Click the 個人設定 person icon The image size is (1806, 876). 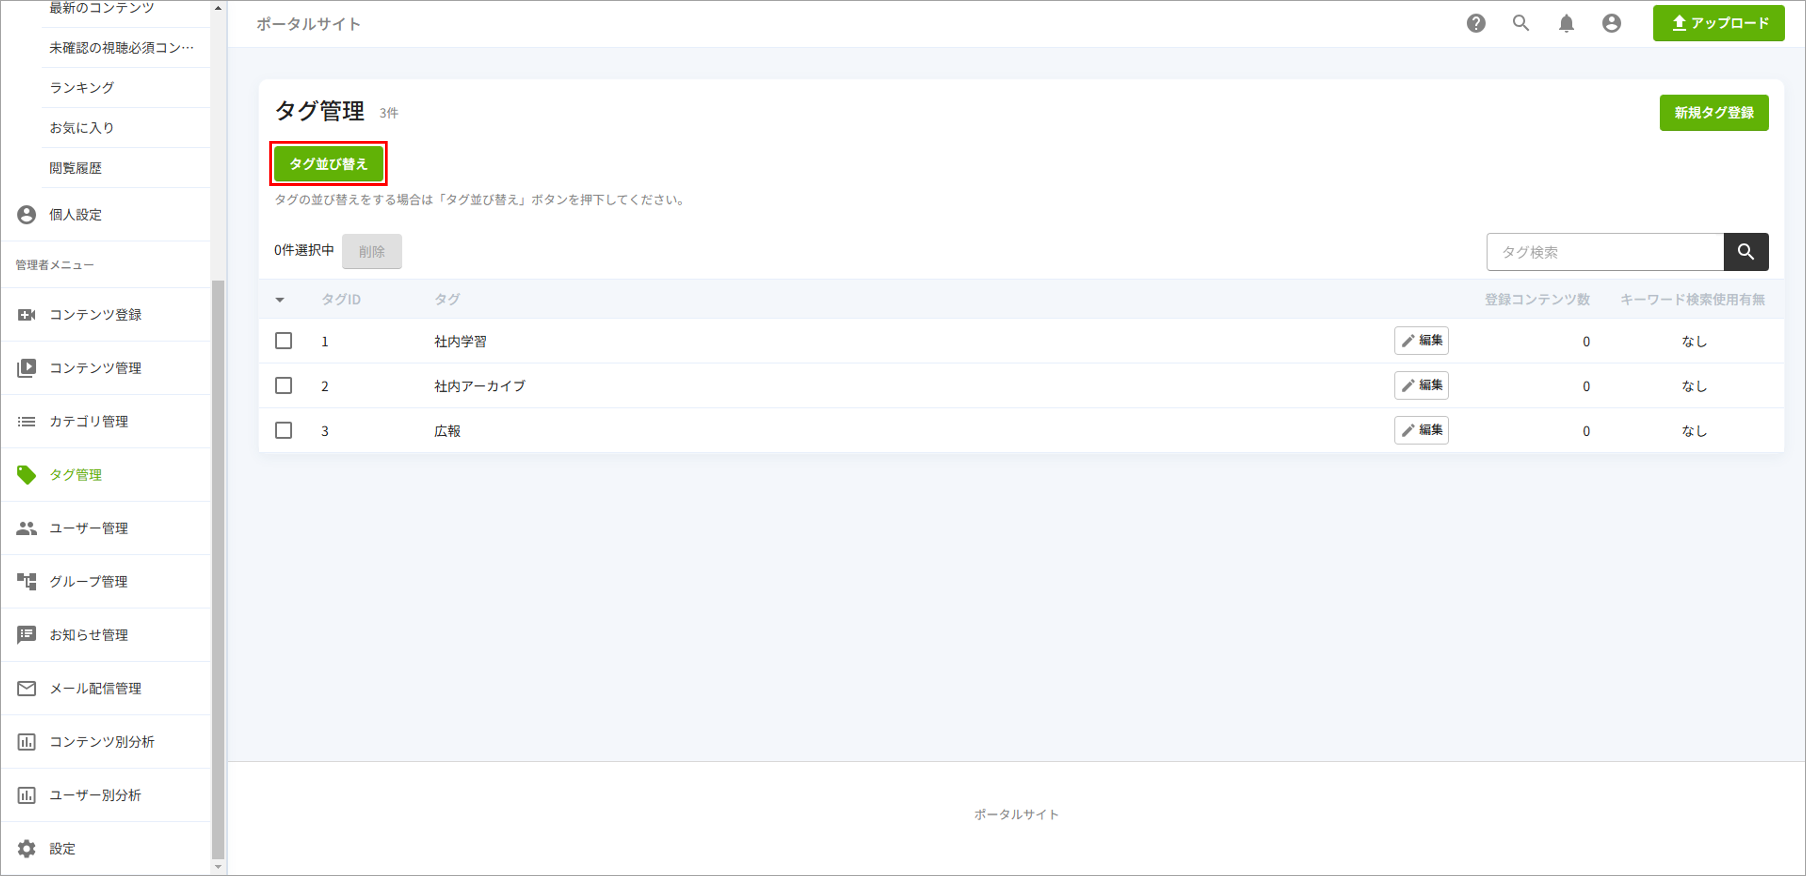(x=27, y=215)
